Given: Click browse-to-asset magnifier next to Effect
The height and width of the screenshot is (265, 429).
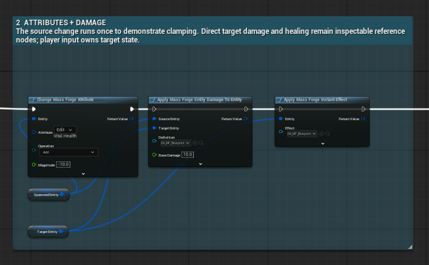Looking at the screenshot, I should pos(328,134).
